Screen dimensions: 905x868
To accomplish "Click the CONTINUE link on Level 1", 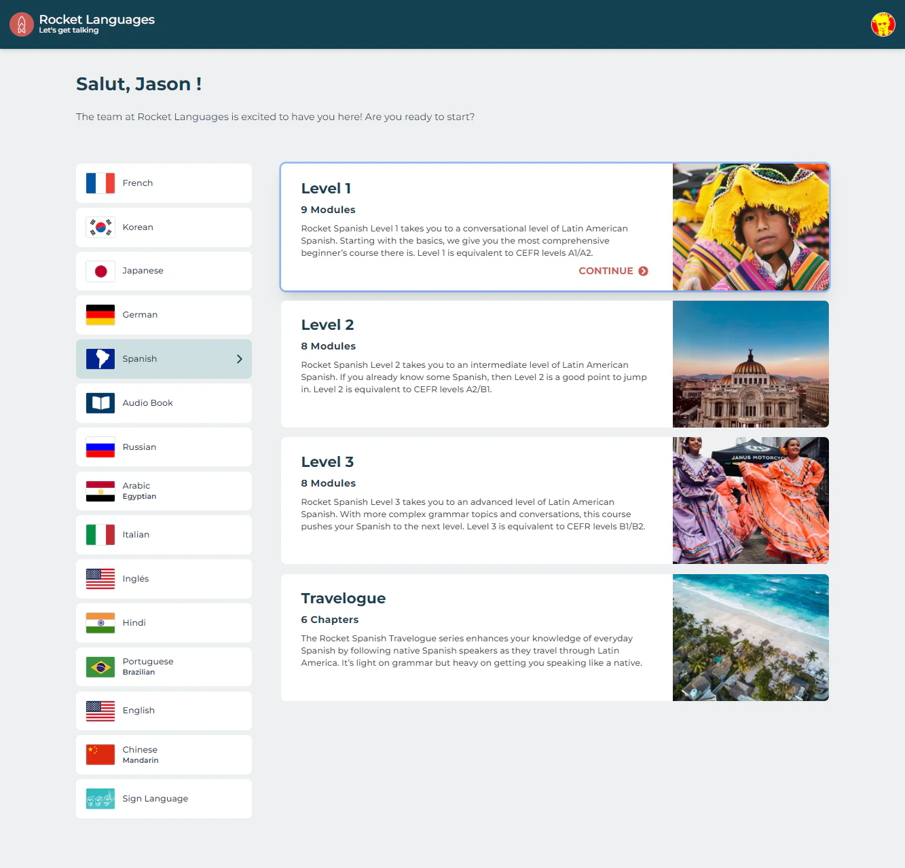I will 612,271.
